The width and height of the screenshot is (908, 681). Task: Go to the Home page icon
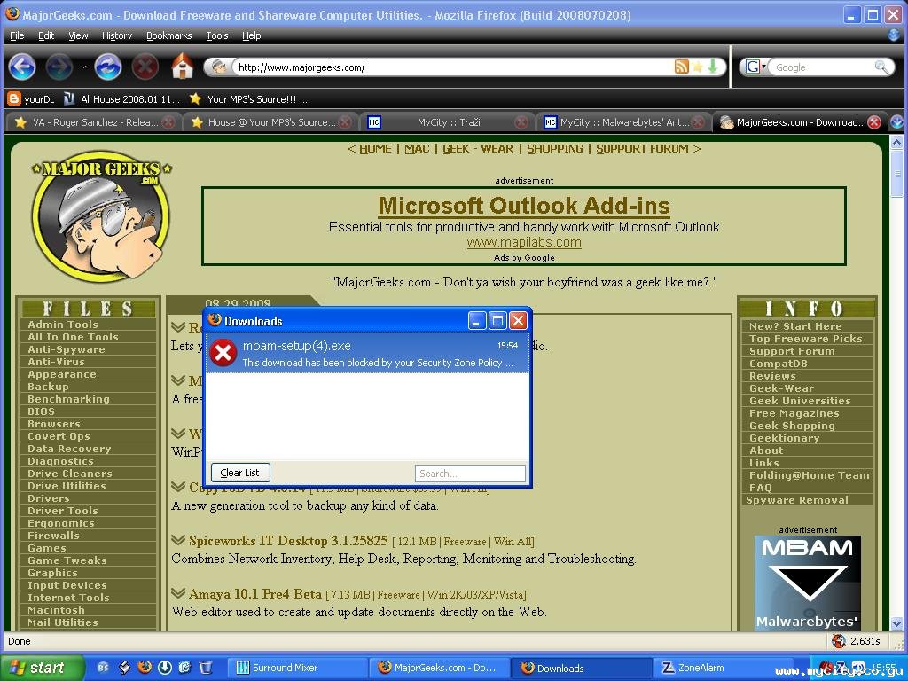[x=183, y=66]
